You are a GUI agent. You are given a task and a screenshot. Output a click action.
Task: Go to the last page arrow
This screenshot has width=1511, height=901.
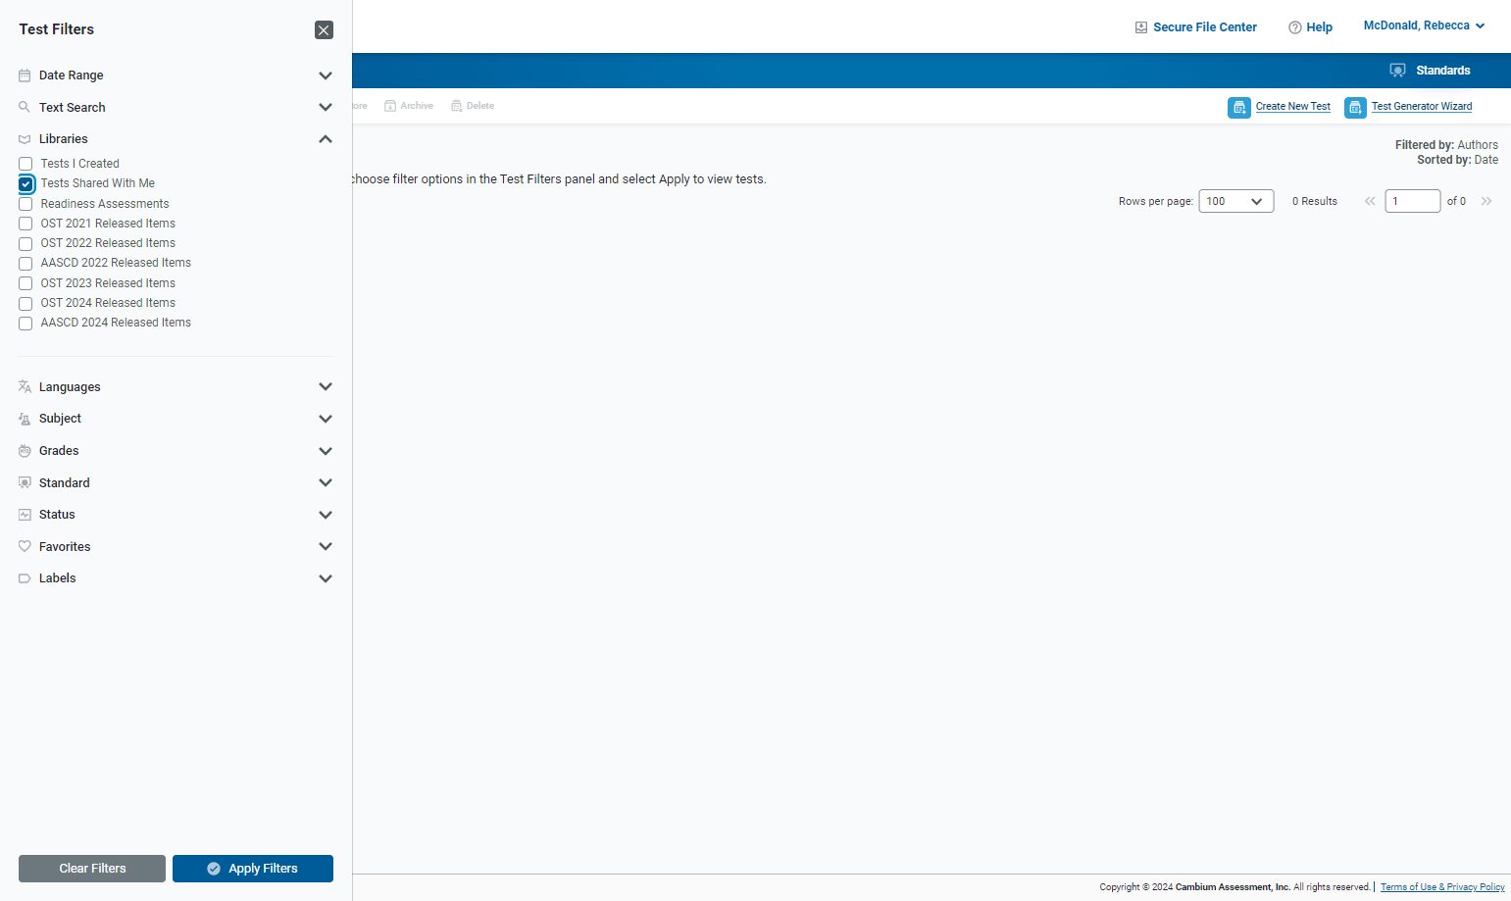click(x=1486, y=201)
